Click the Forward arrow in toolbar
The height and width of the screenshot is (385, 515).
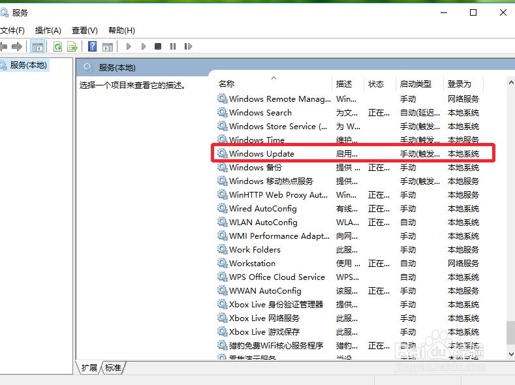coord(17,46)
